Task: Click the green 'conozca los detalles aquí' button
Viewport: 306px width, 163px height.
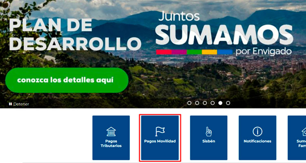Action: pos(67,80)
